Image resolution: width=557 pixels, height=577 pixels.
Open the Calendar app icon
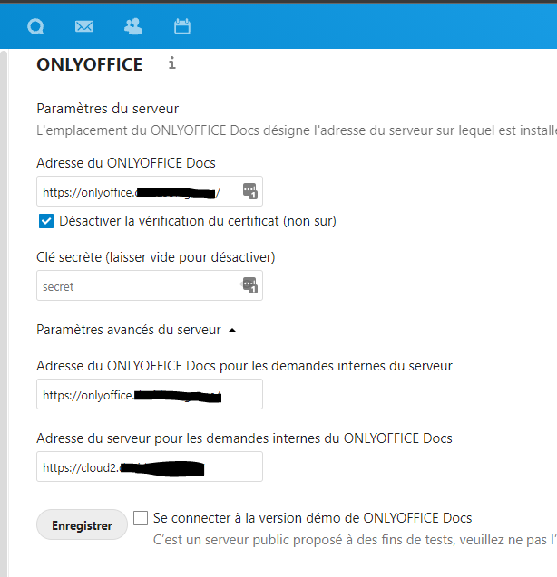182,26
